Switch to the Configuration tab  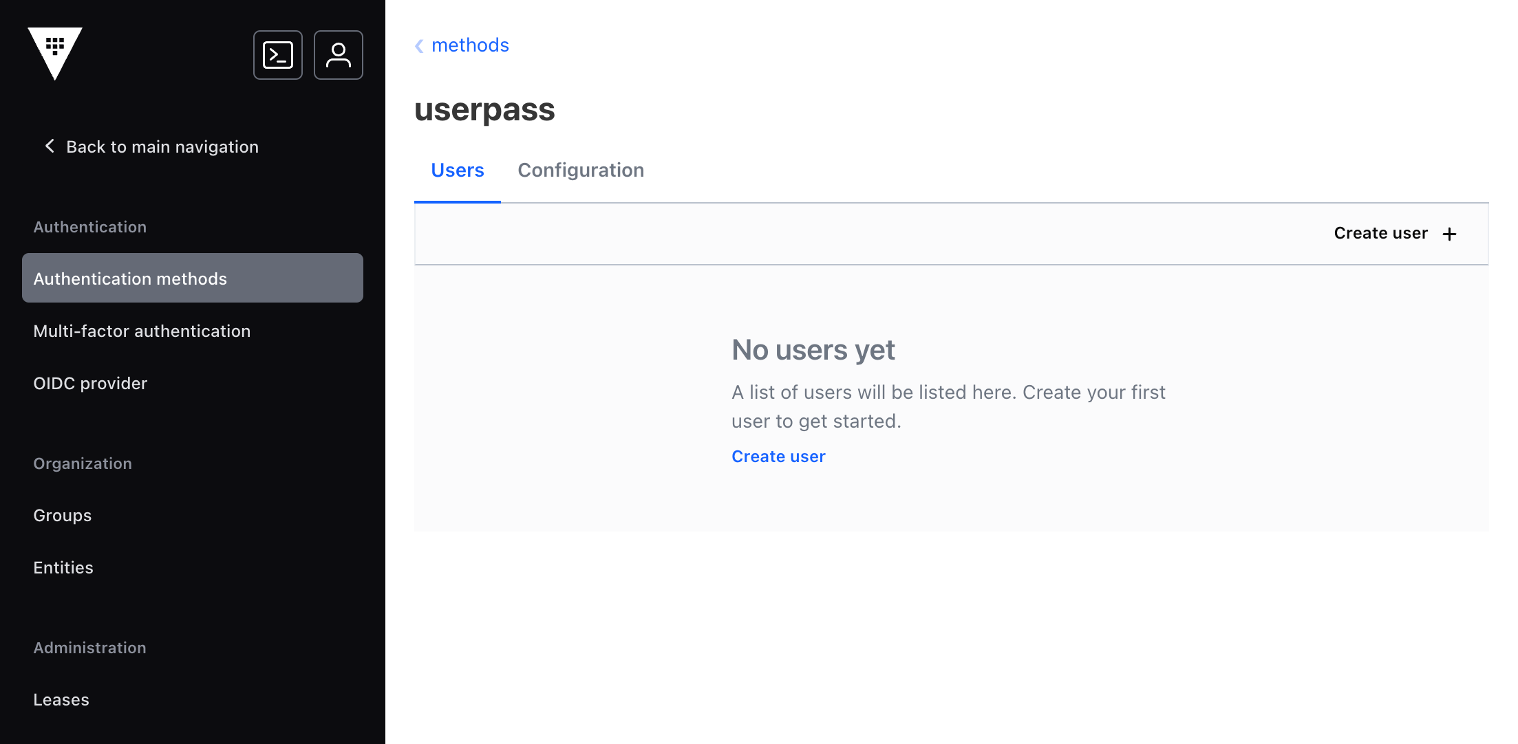(581, 171)
